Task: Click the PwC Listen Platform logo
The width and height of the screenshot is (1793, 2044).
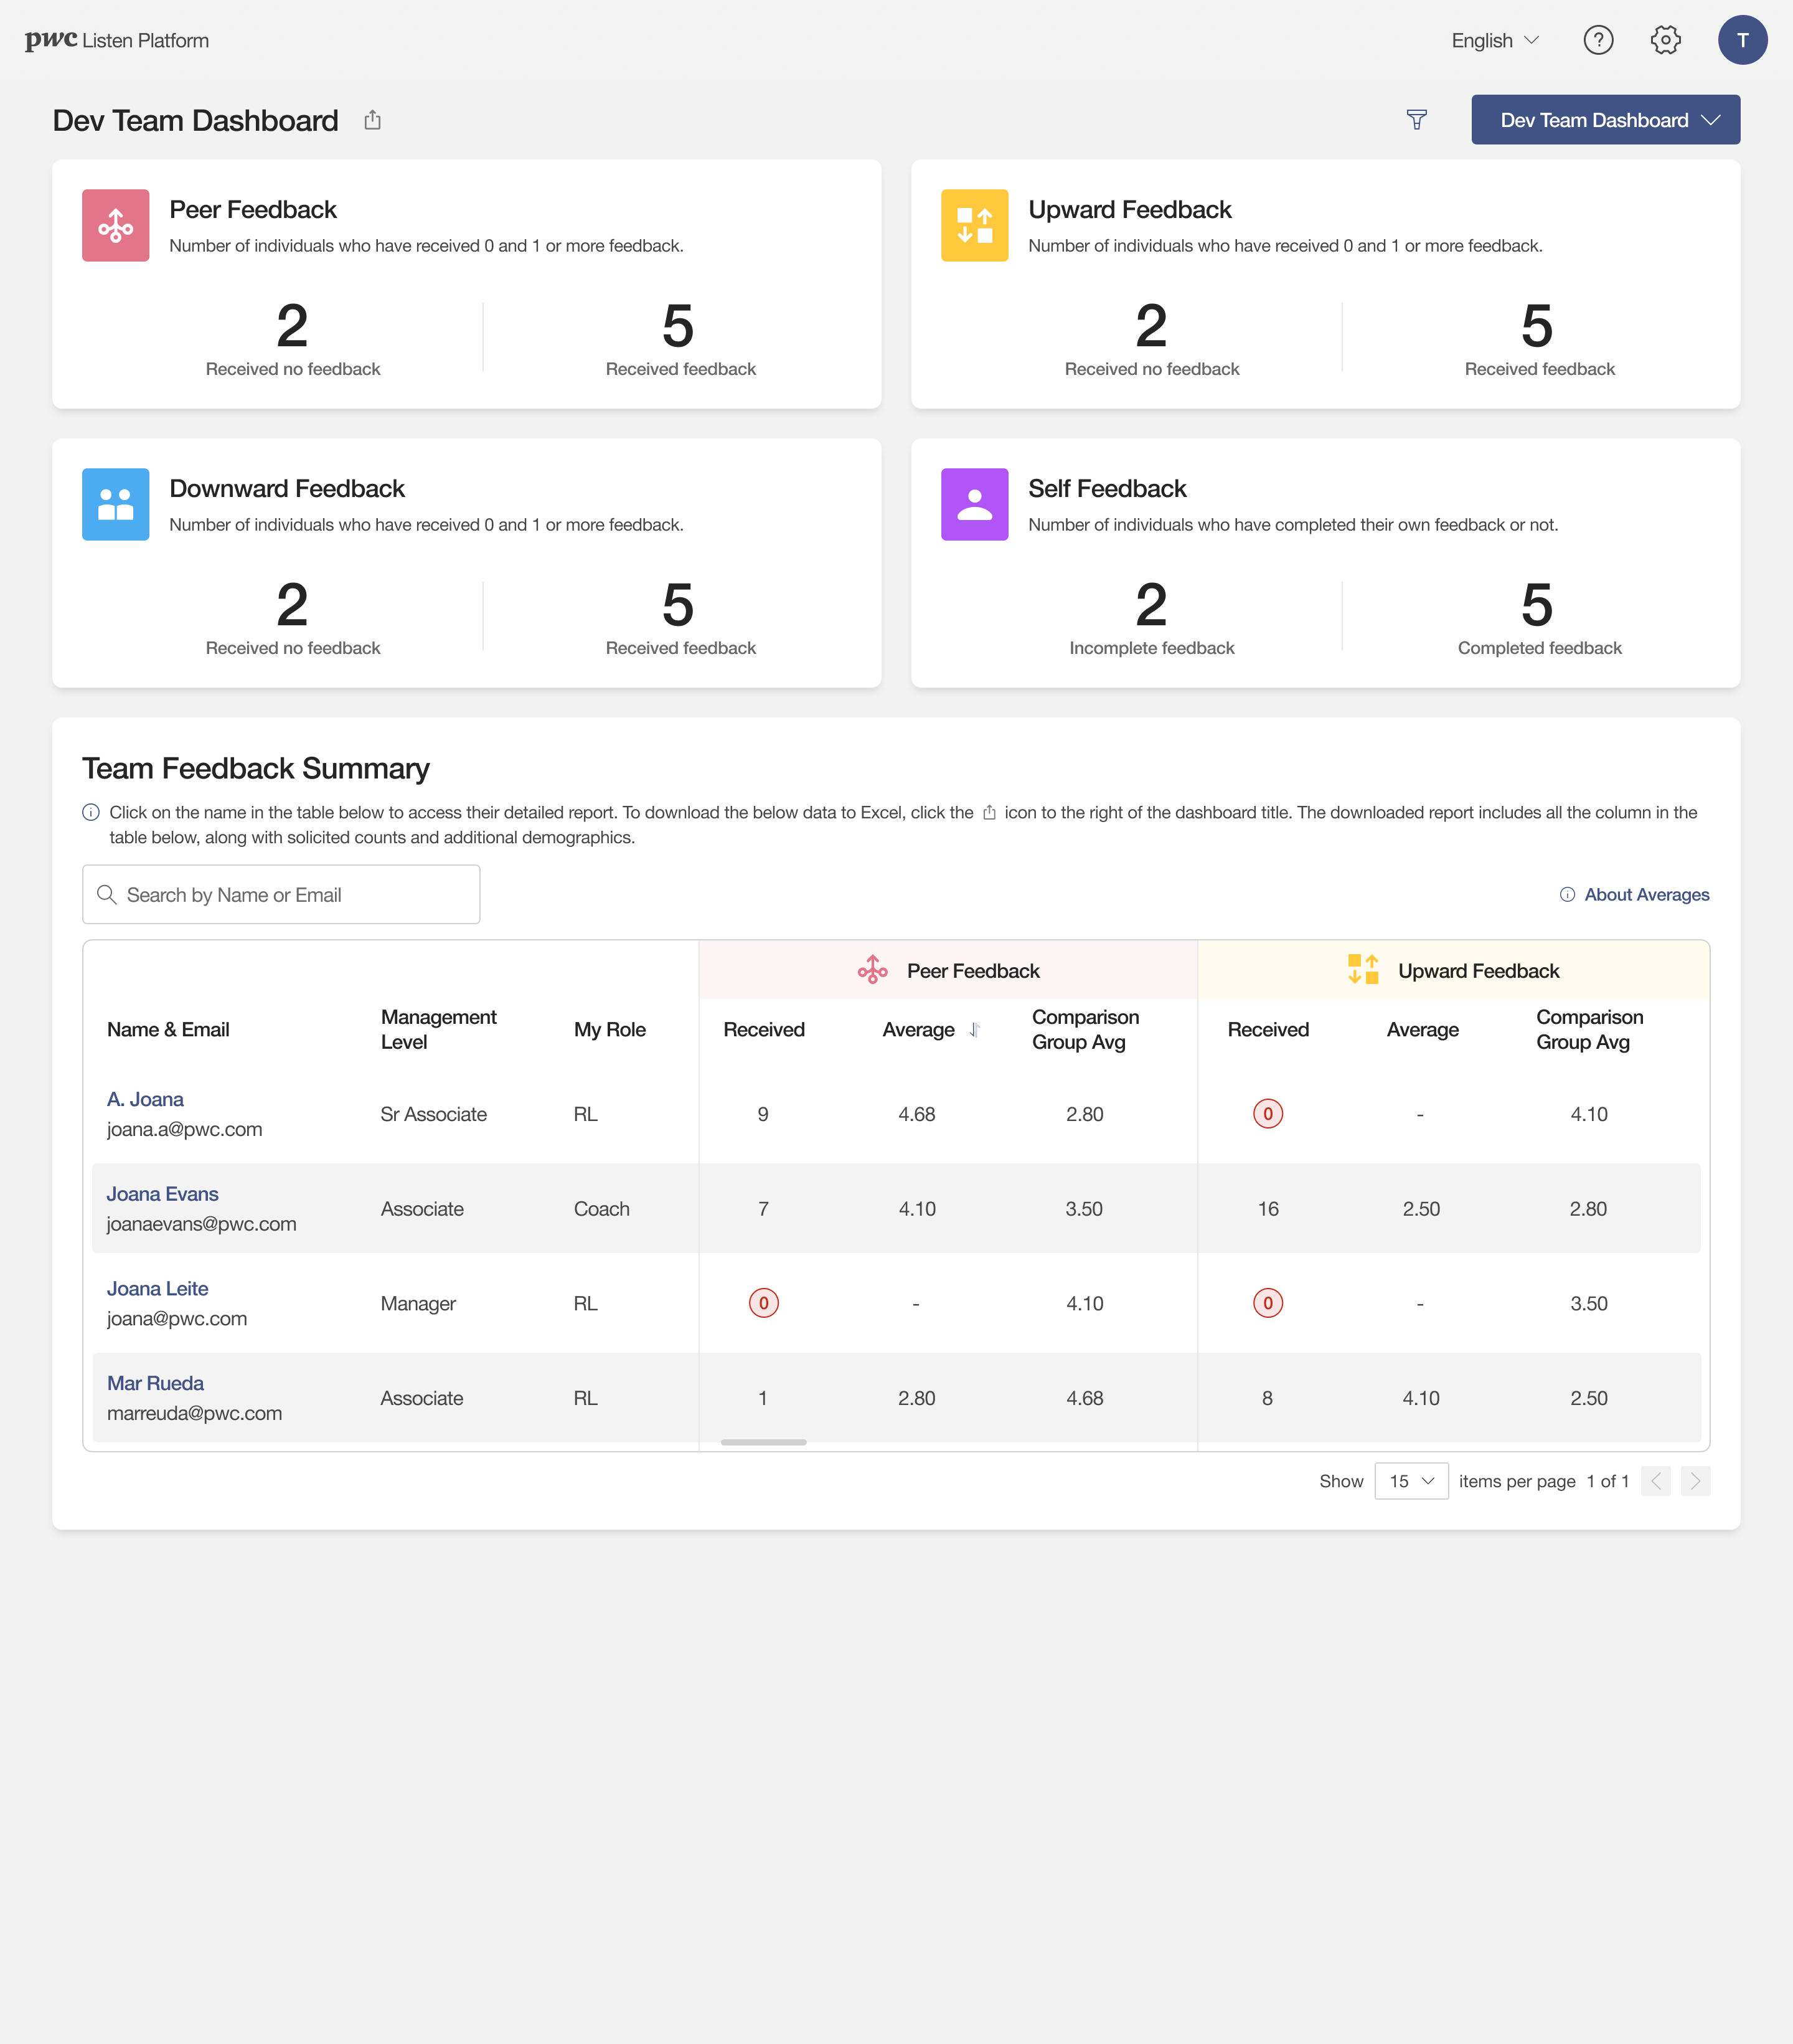Action: click(117, 40)
